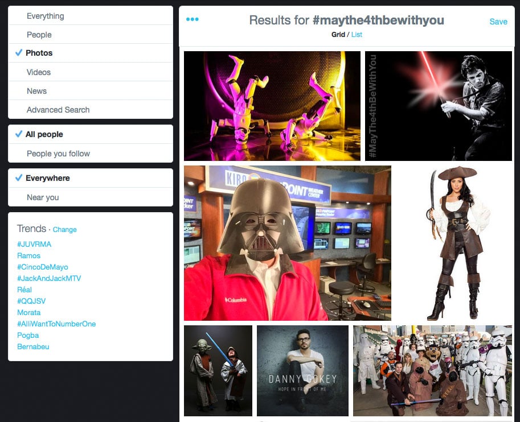Open the Pogba trend

(28, 335)
